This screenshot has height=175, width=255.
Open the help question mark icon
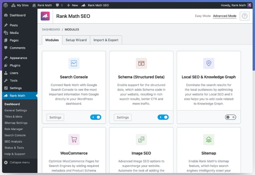[244, 16]
